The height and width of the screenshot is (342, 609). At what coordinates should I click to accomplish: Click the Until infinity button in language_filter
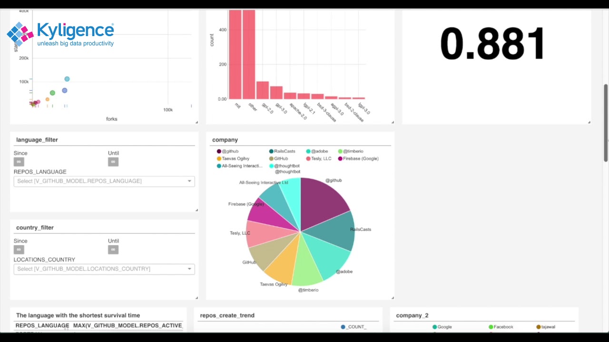pos(113,161)
